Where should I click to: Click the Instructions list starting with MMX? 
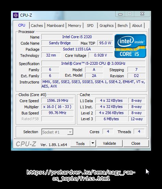[93, 84]
